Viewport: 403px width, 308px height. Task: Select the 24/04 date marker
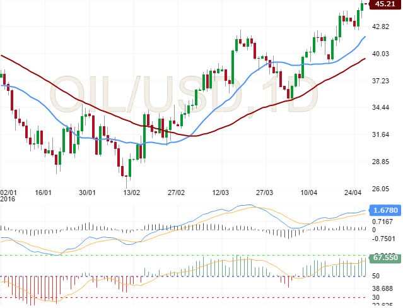tap(353, 192)
